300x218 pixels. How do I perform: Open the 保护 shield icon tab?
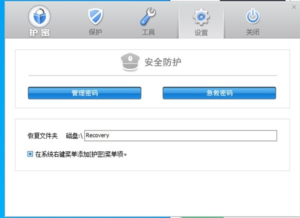coord(95,16)
